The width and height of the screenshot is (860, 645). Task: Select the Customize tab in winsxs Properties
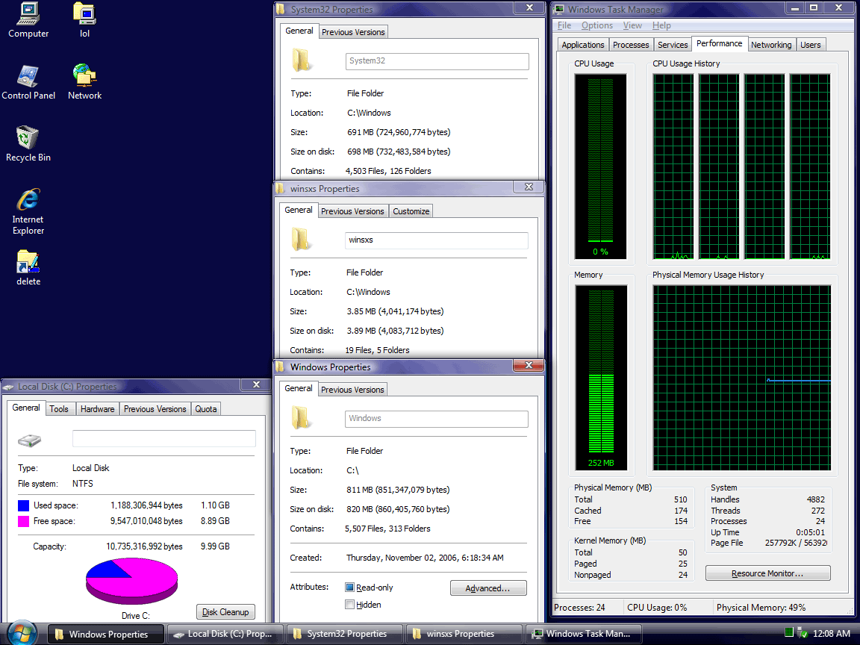(411, 211)
